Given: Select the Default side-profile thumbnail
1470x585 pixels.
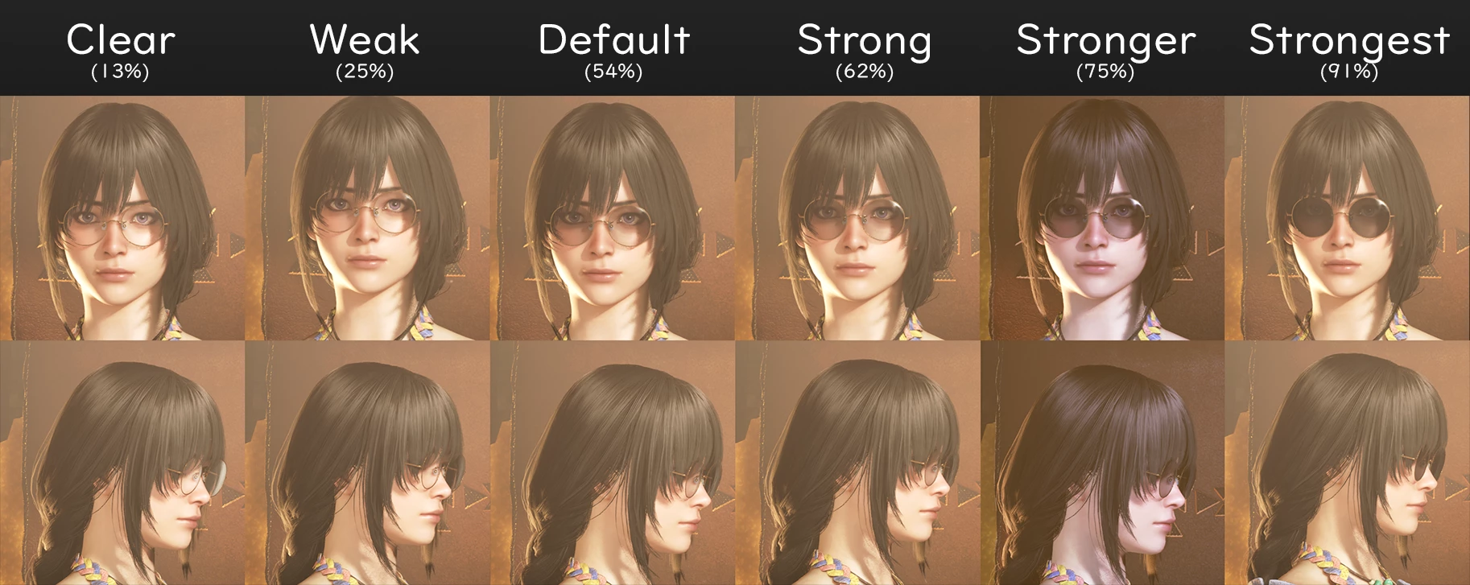Looking at the screenshot, I should pyautogui.click(x=612, y=463).
